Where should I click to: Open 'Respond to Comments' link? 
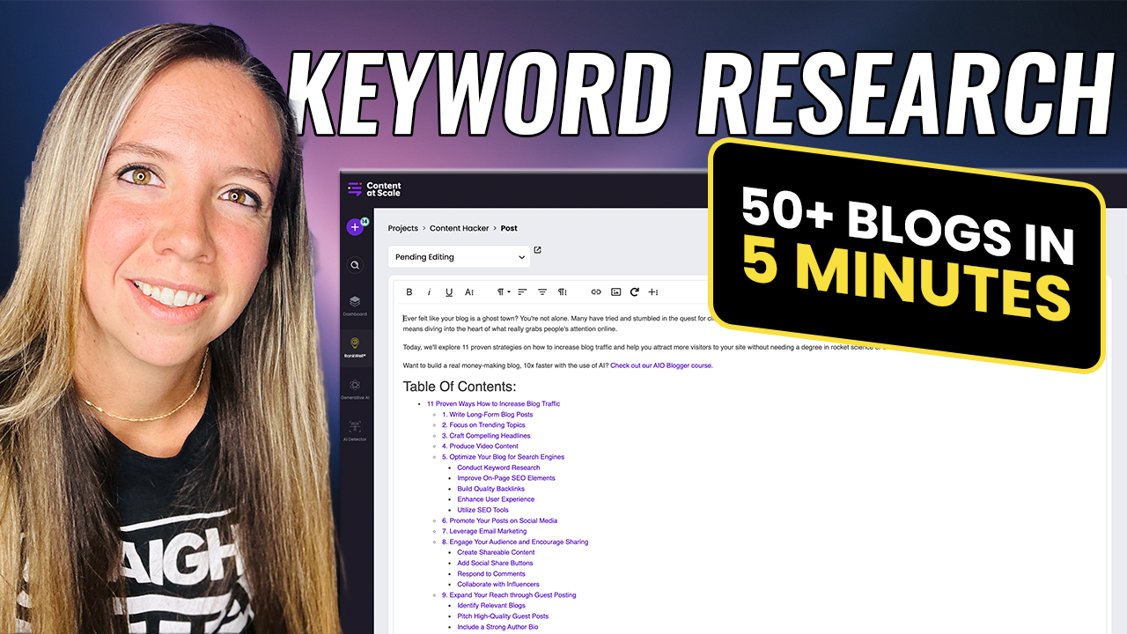point(491,574)
